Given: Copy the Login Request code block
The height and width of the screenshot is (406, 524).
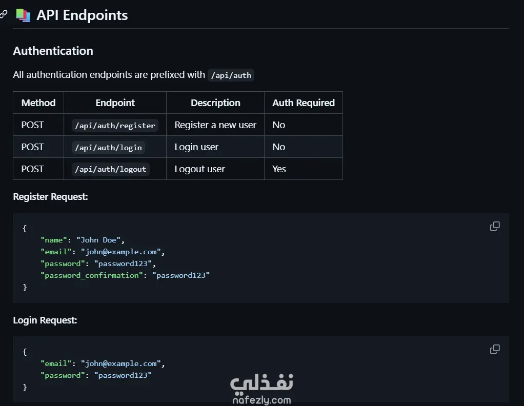Looking at the screenshot, I should 495,350.
